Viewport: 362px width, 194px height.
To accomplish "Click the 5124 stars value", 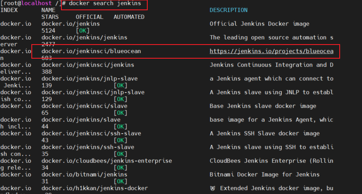I will (x=48, y=30).
